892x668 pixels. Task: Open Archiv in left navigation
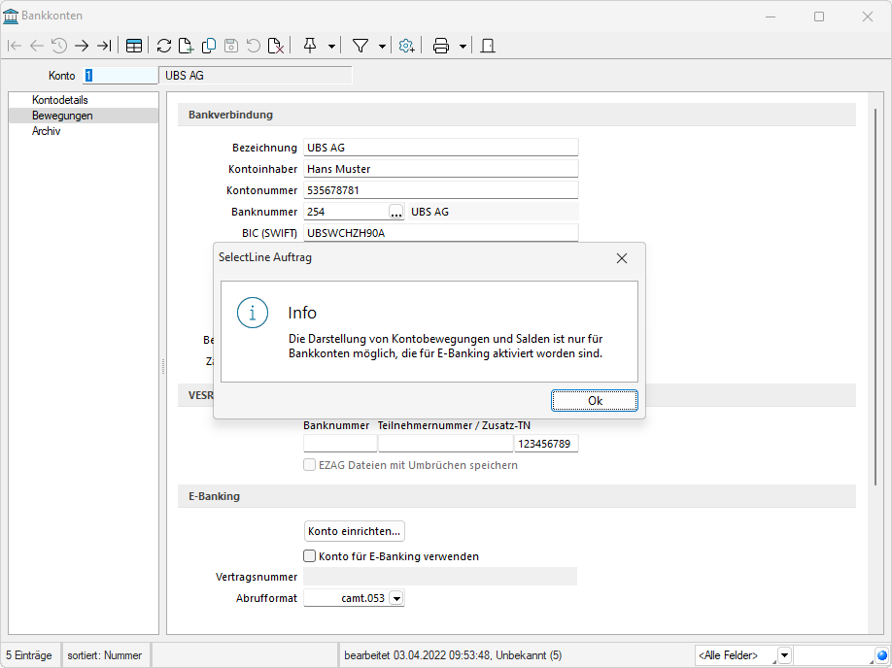tap(47, 131)
